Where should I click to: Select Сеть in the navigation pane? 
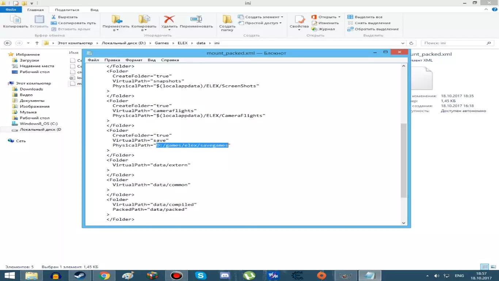[x=21, y=141]
